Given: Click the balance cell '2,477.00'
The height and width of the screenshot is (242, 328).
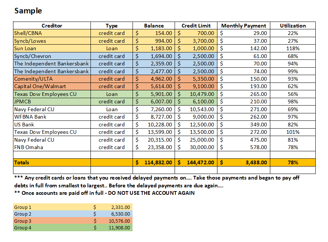Looking at the screenshot, I should tap(154, 71).
